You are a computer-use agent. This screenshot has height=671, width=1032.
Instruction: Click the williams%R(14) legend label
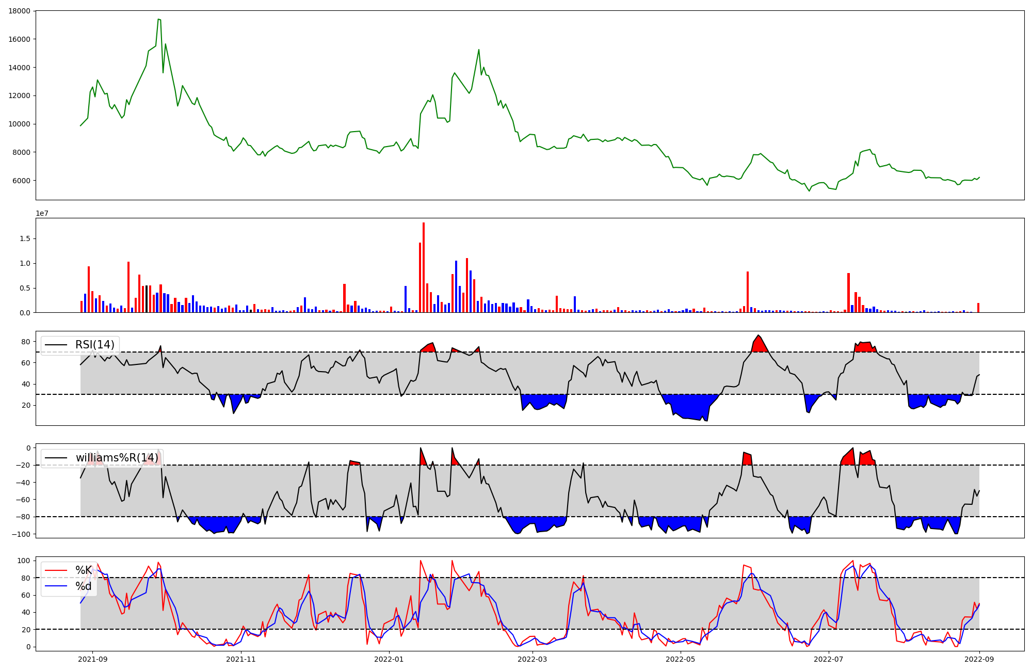coord(117,458)
